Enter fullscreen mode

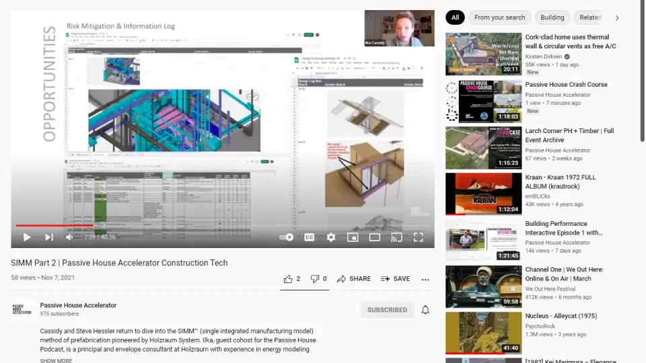418,237
